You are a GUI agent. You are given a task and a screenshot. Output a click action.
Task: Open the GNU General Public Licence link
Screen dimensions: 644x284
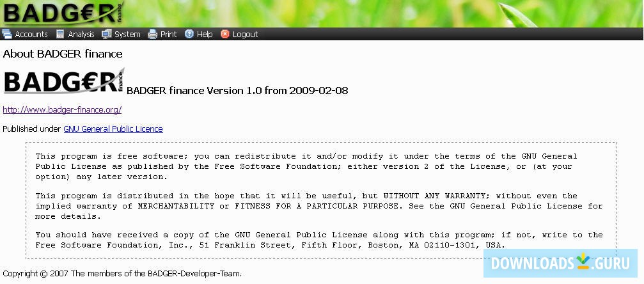click(x=113, y=129)
